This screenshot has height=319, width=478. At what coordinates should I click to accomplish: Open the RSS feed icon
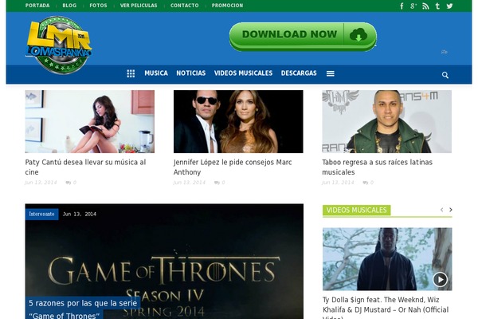425,6
